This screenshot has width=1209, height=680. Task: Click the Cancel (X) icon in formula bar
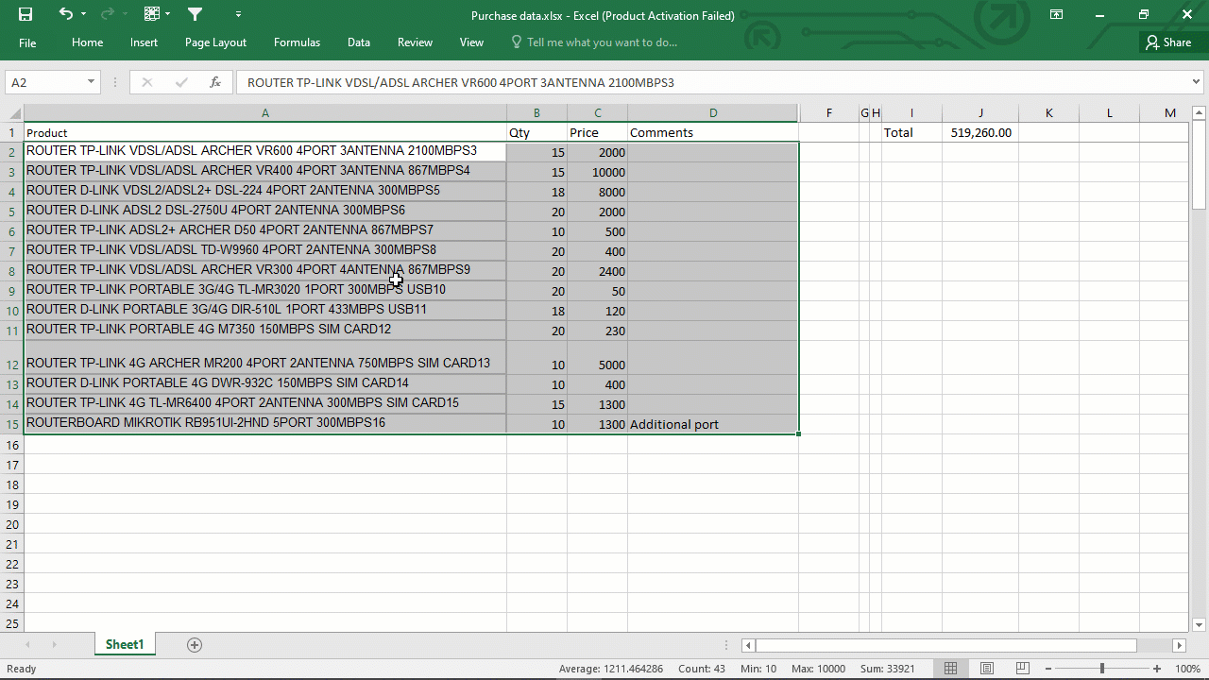coord(146,82)
